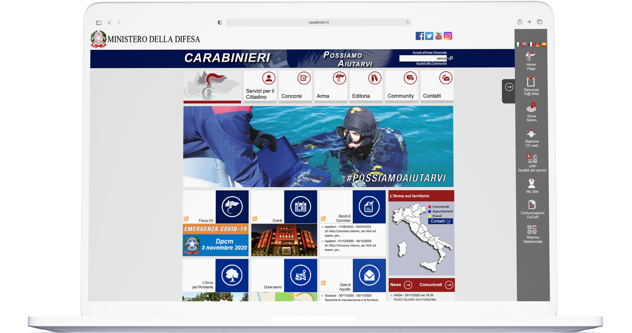Select the German flag language option
The height and width of the screenshot is (333, 632).
(537, 44)
